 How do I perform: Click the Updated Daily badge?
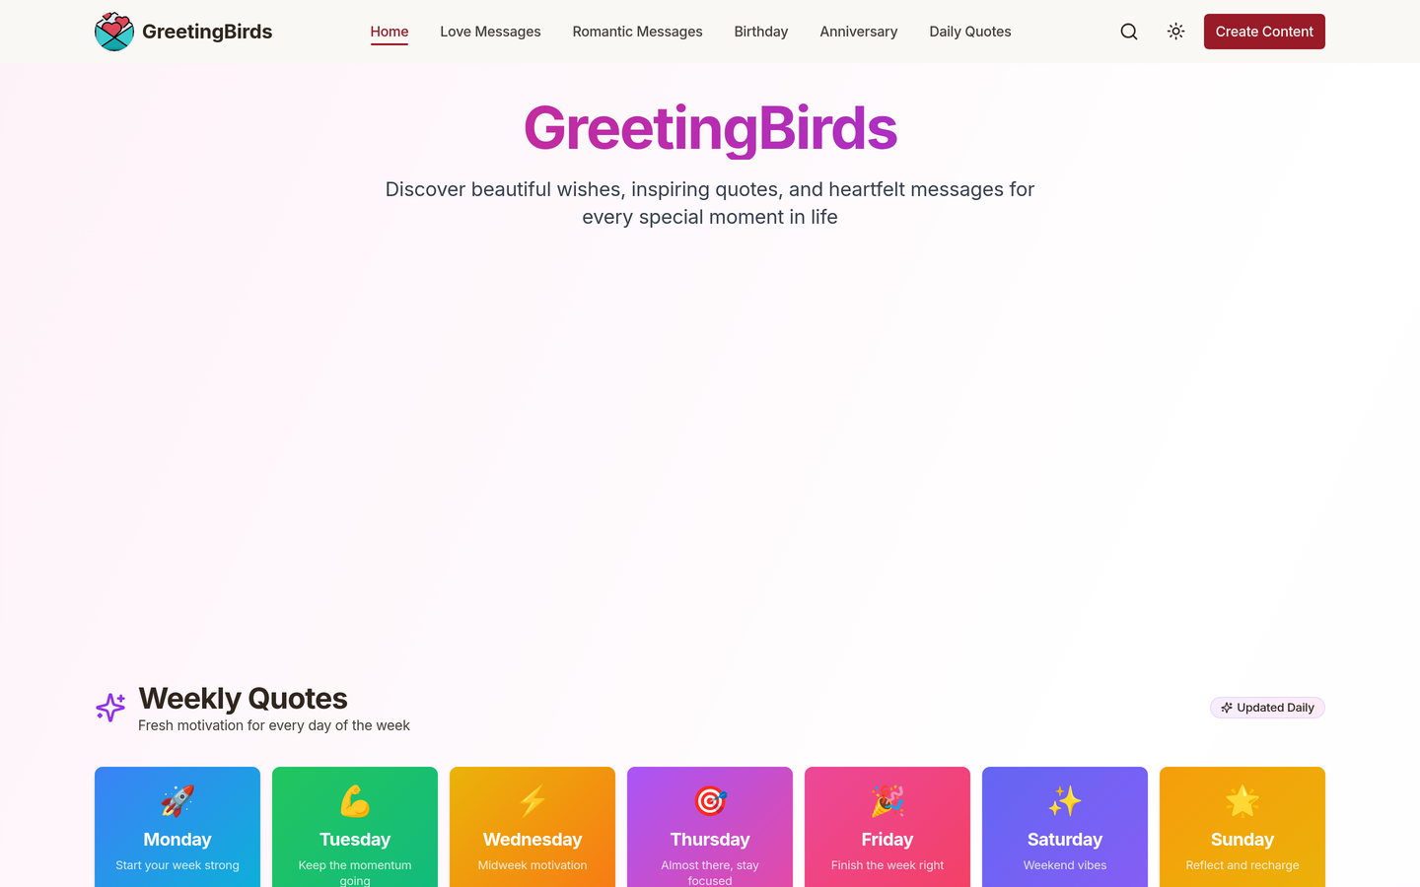1267,708
